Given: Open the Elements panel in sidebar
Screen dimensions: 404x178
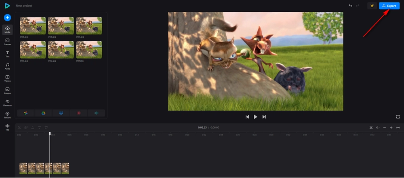Looking at the screenshot, I should pyautogui.click(x=7, y=103).
